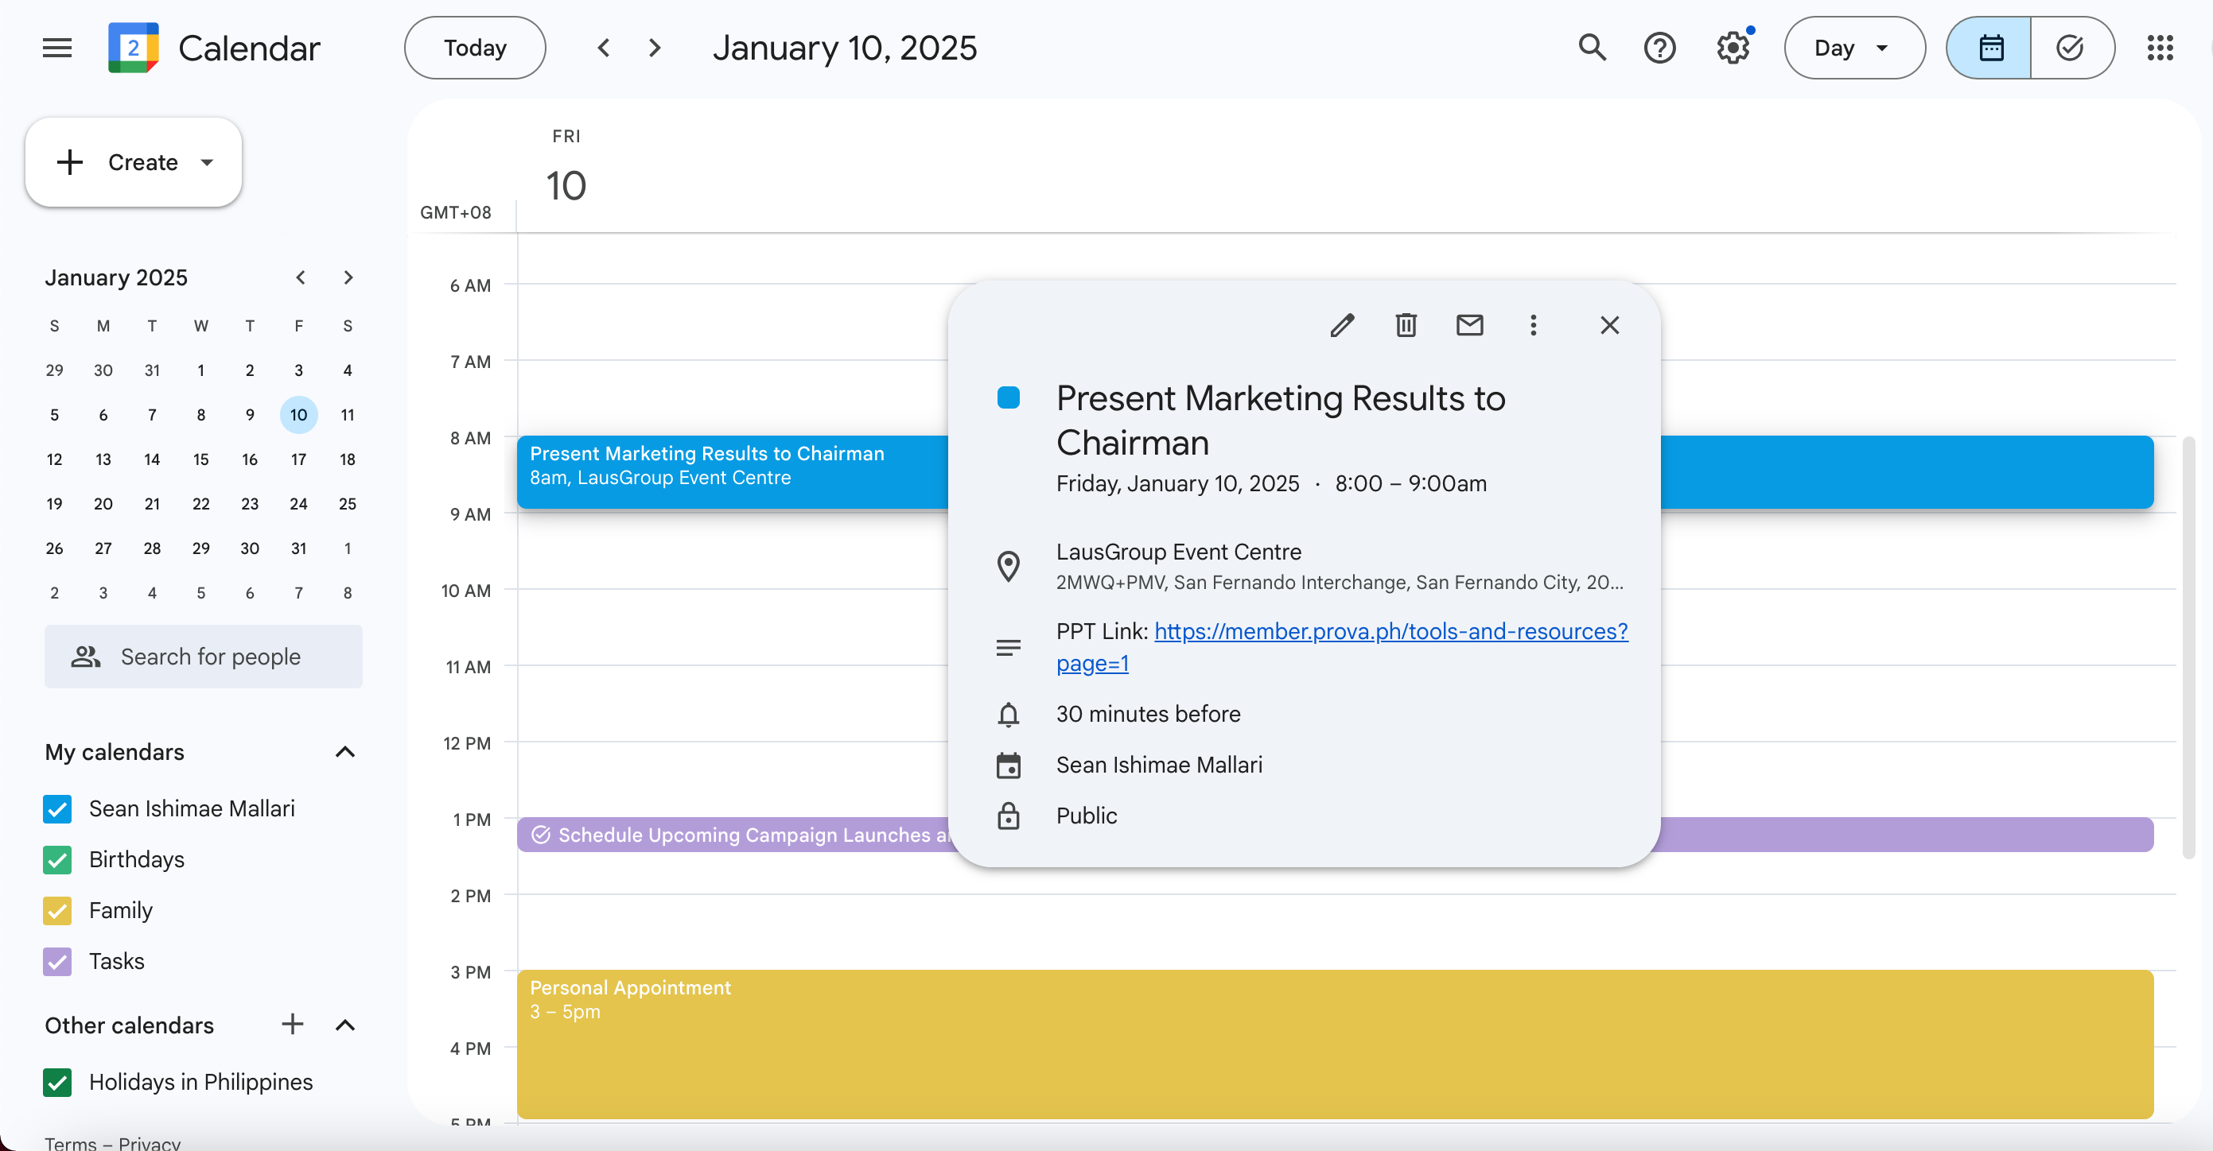Screen dimensions: 2213x1151
Task: Switch to the Tasks view tab
Action: click(x=2071, y=48)
